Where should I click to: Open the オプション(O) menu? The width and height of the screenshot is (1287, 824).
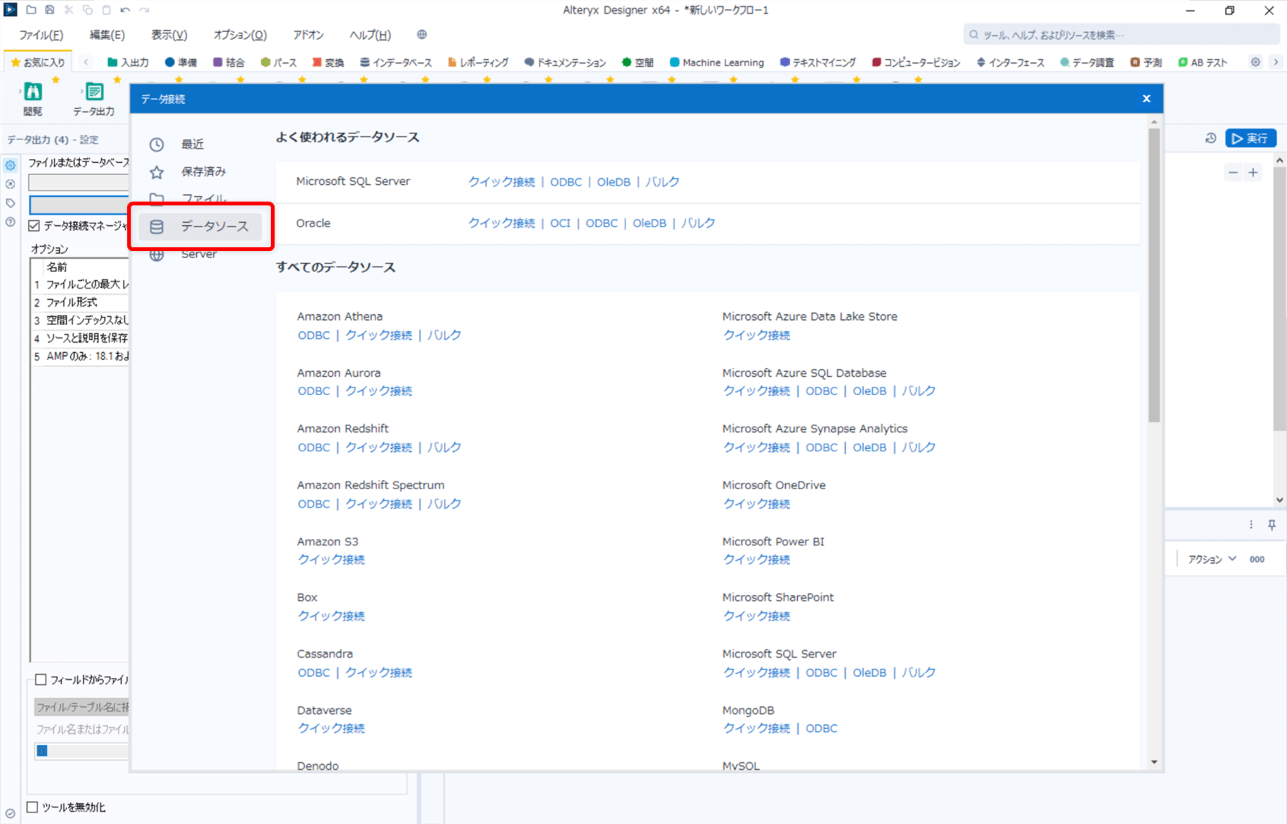click(240, 35)
